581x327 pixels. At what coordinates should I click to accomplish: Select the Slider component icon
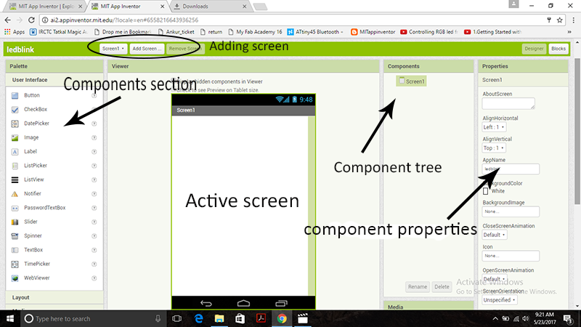(x=15, y=222)
